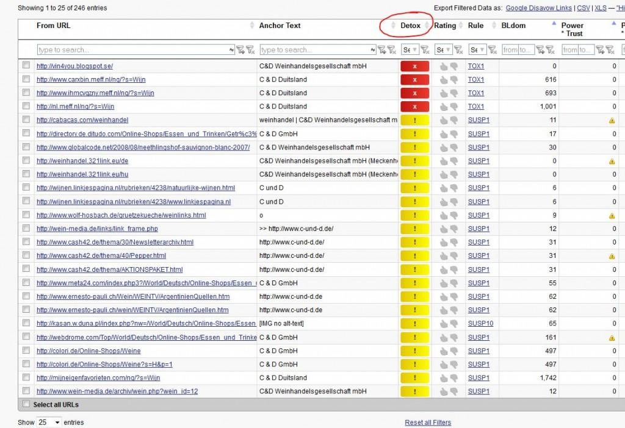Apply the Anchor Text search filter icon
Screen dimensions: 625x428
coord(382,50)
